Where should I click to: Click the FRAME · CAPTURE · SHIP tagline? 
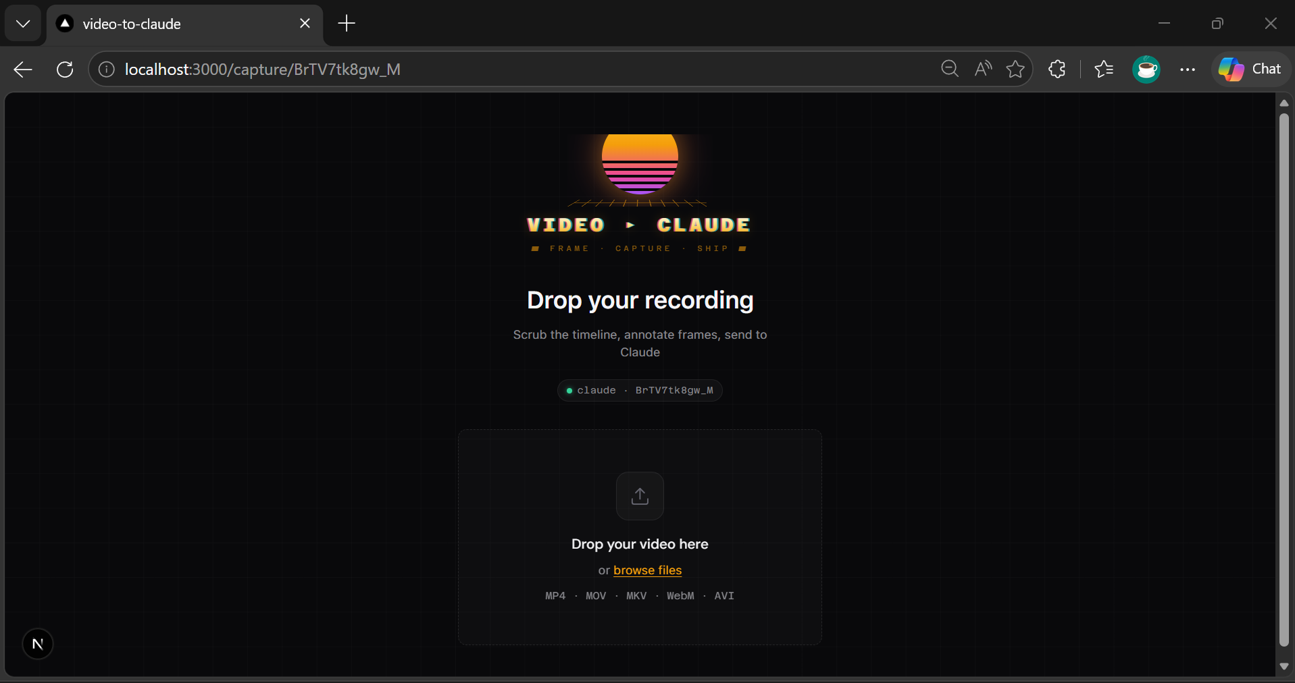click(x=639, y=248)
